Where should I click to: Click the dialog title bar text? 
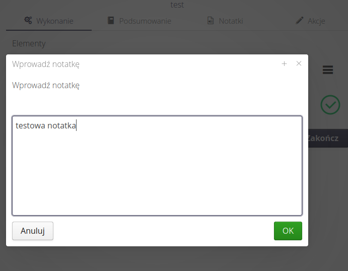tap(46, 64)
